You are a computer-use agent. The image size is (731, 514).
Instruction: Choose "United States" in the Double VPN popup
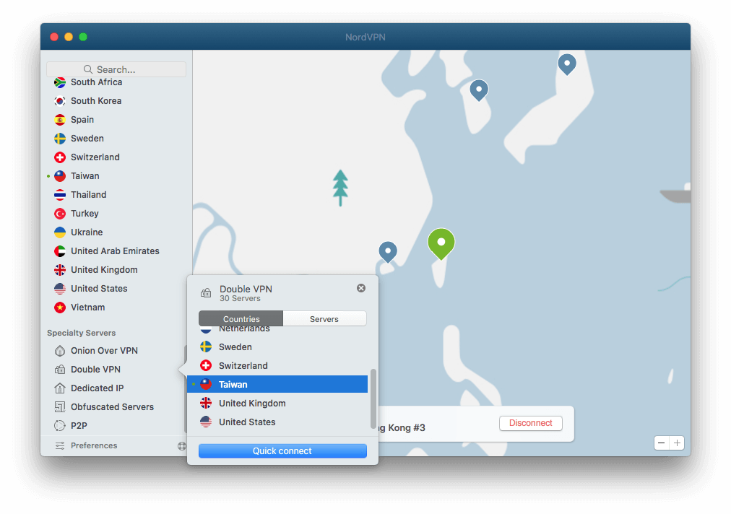click(x=247, y=422)
